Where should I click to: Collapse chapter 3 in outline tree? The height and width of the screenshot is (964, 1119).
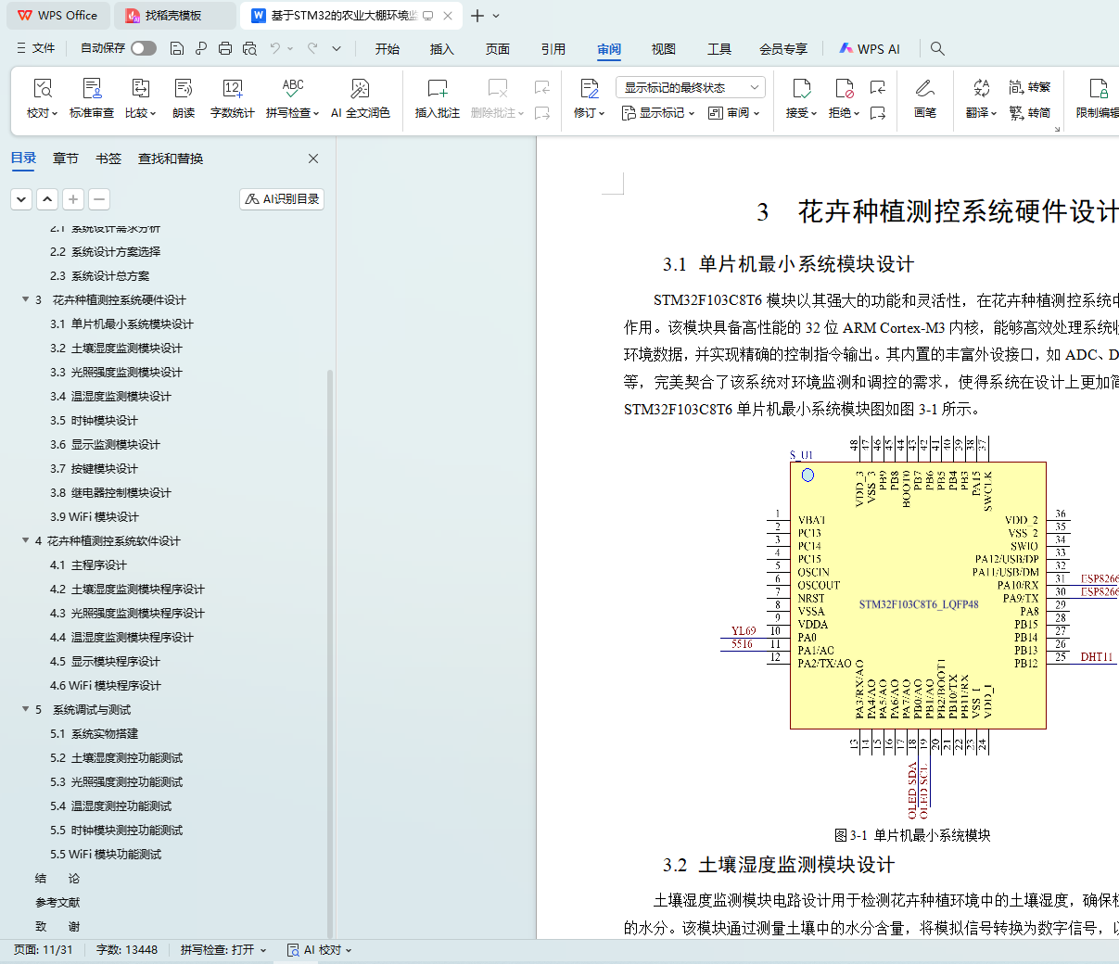(26, 299)
